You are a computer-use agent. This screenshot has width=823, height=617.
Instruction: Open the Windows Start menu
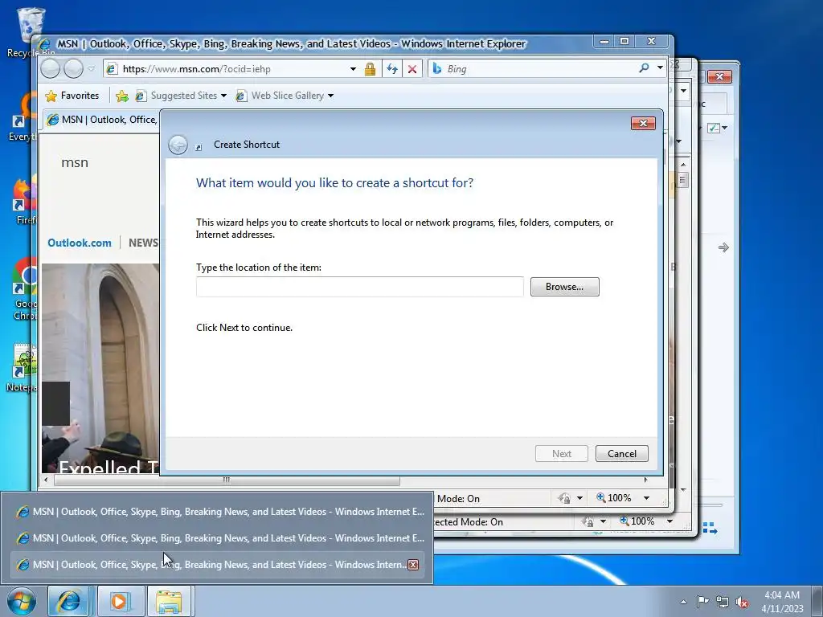coord(22,601)
